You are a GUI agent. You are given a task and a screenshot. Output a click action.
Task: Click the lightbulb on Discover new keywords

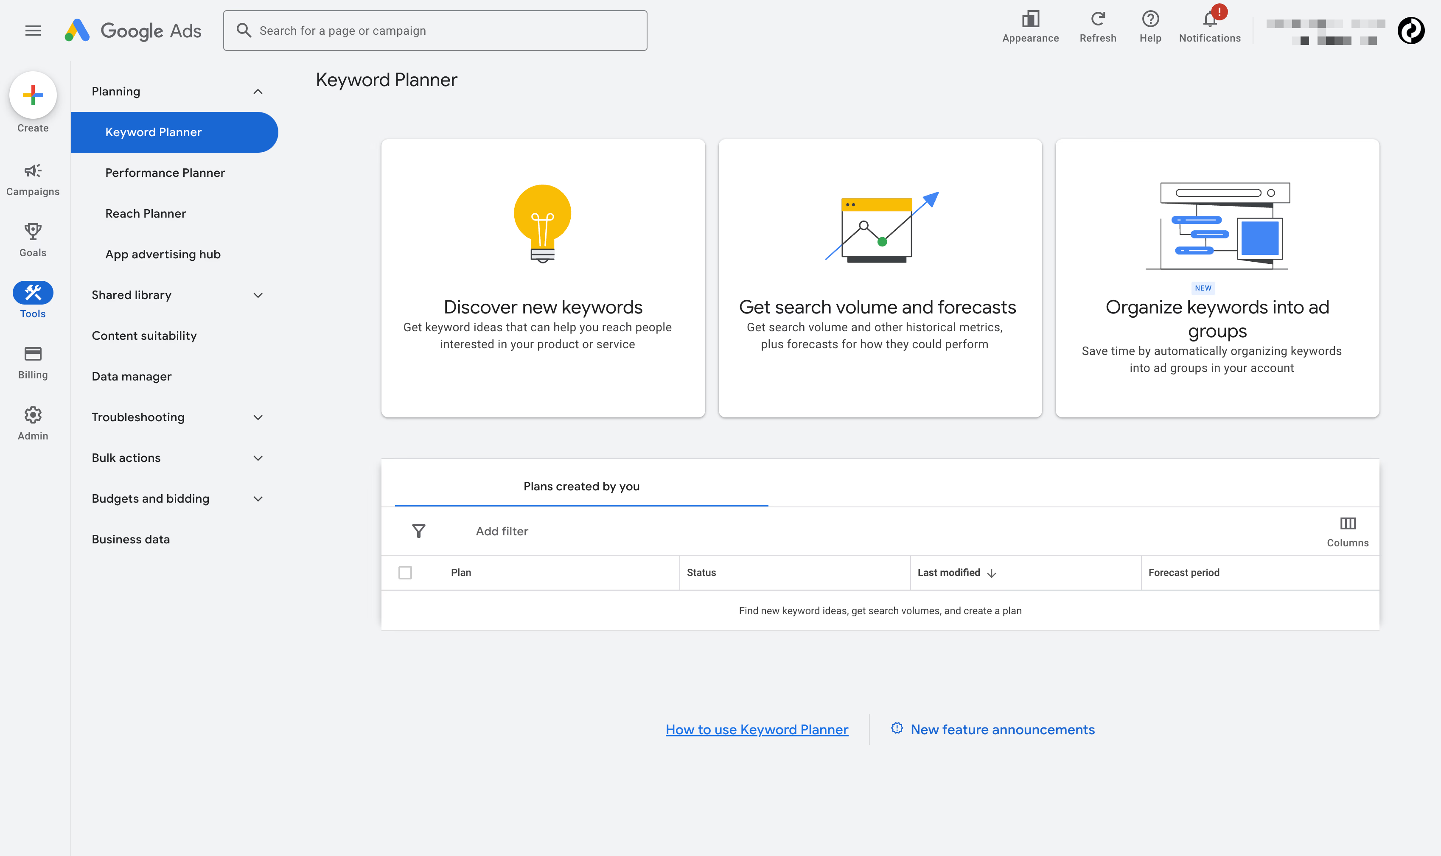pyautogui.click(x=542, y=224)
